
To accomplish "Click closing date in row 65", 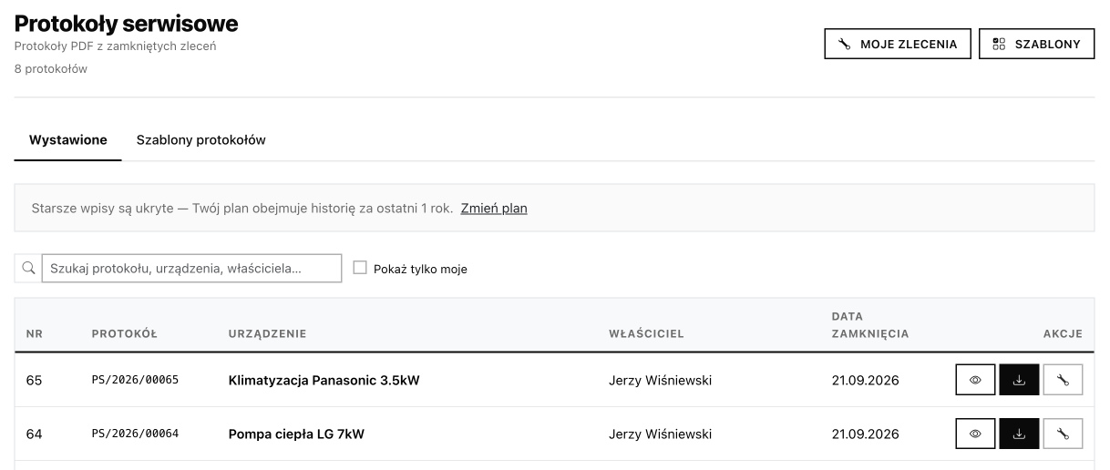I will tap(866, 380).
